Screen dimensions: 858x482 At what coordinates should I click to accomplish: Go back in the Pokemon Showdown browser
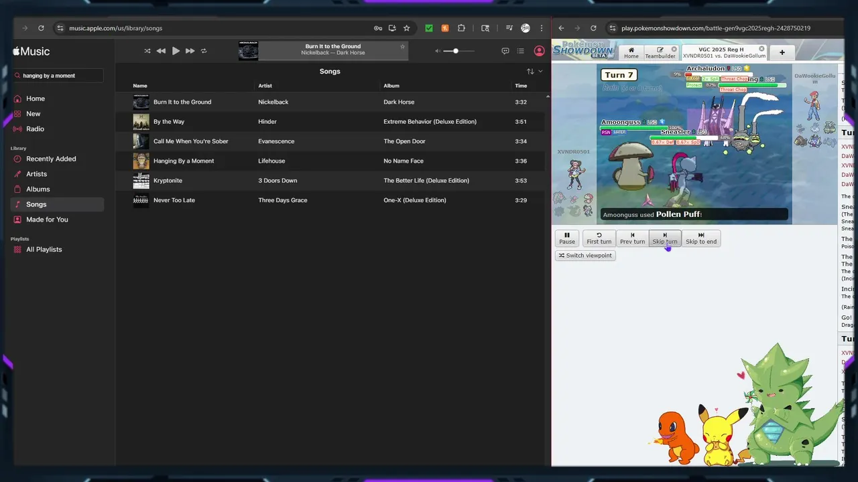(x=561, y=28)
